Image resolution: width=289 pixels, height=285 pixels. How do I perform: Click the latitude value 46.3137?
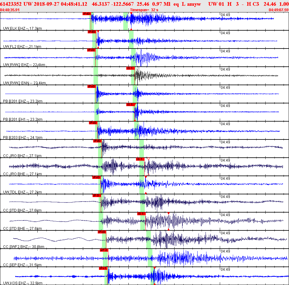(x=101, y=4)
